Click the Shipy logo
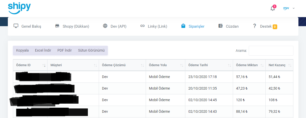Screen dimensions: 306x118 [x=19, y=8]
